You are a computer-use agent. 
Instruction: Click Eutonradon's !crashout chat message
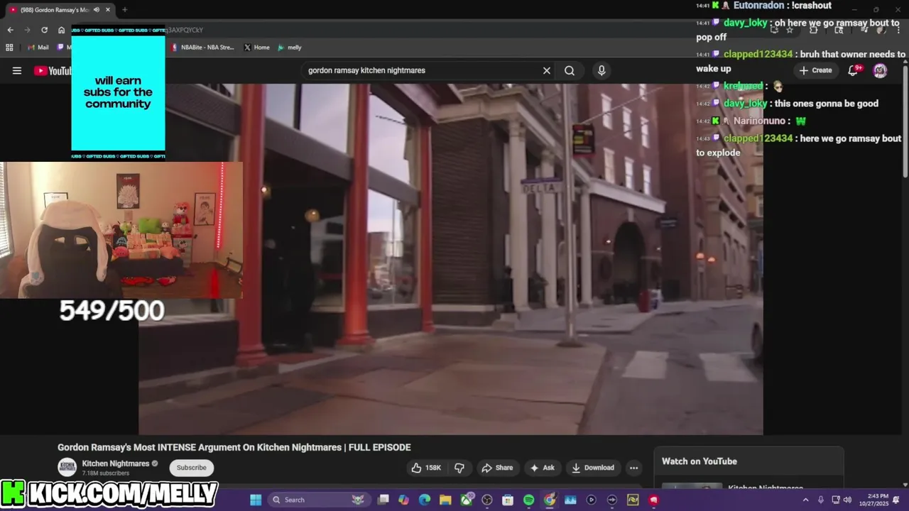click(764, 6)
